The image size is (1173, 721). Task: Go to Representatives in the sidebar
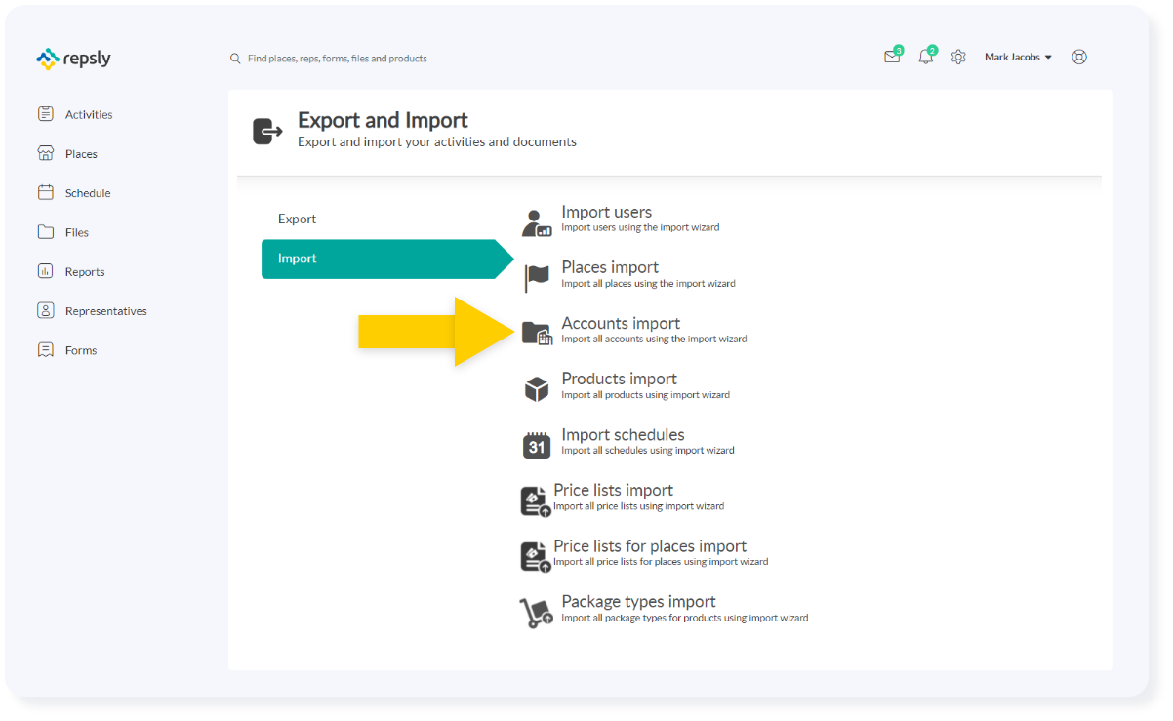tap(106, 311)
